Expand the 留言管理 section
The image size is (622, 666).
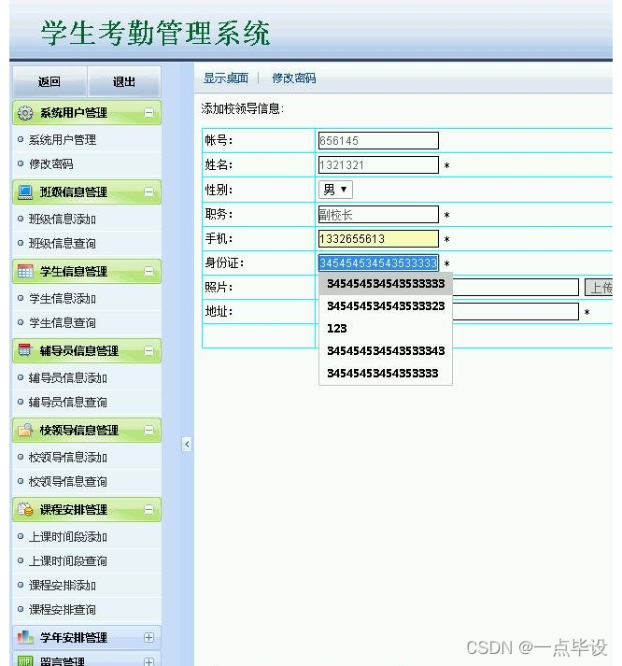click(x=149, y=661)
